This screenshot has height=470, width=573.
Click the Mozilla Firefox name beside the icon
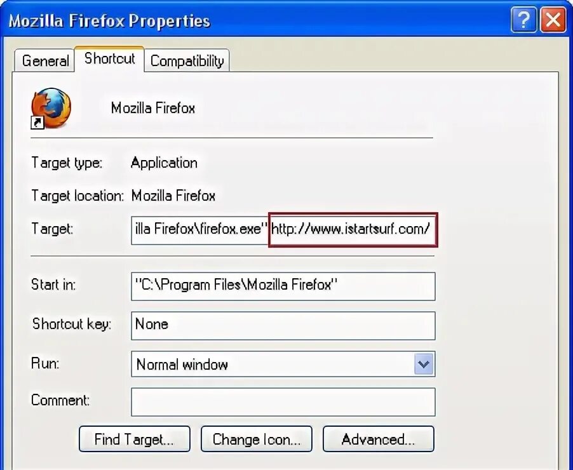(152, 108)
